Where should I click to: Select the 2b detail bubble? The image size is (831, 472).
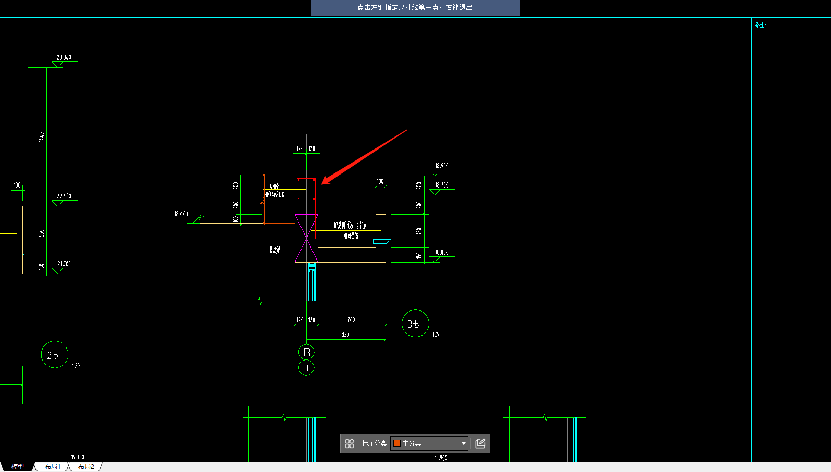(x=55, y=355)
